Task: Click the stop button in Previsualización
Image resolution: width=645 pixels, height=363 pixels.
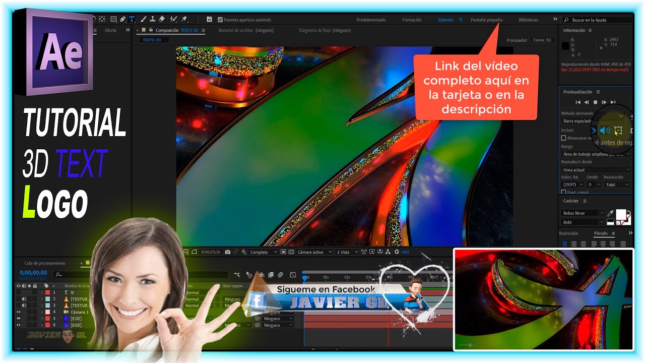Action: coord(595,102)
